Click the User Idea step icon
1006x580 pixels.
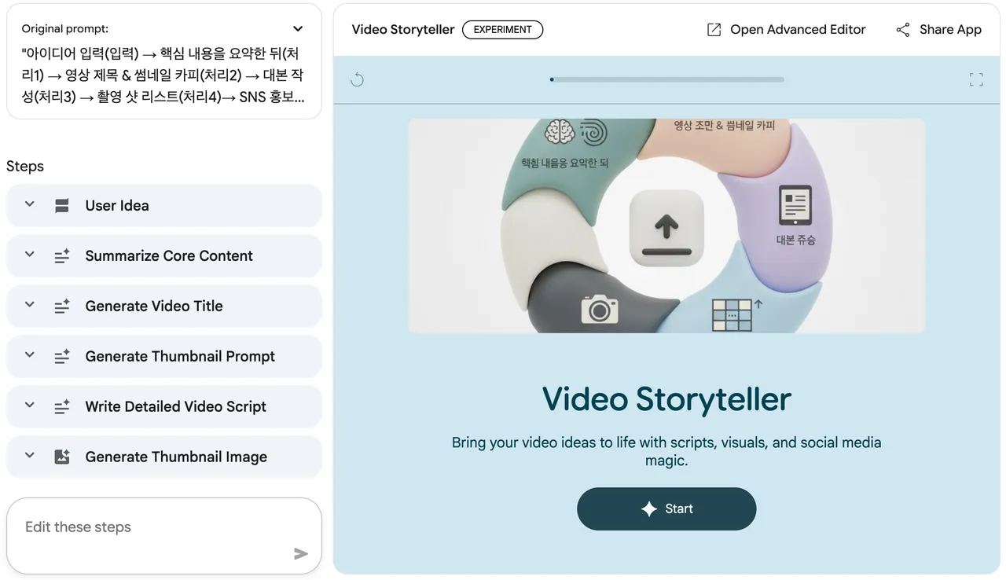62,206
